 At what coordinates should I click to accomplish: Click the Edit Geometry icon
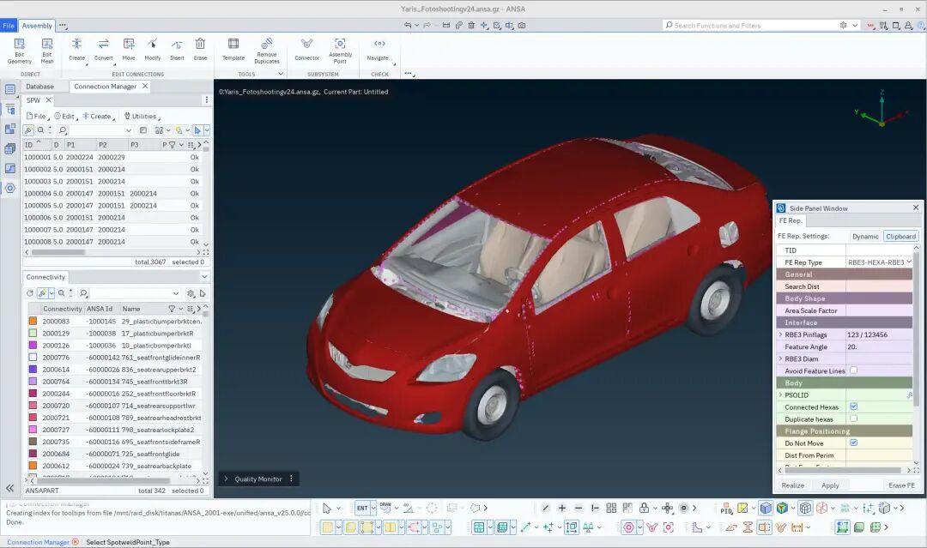tap(19, 45)
